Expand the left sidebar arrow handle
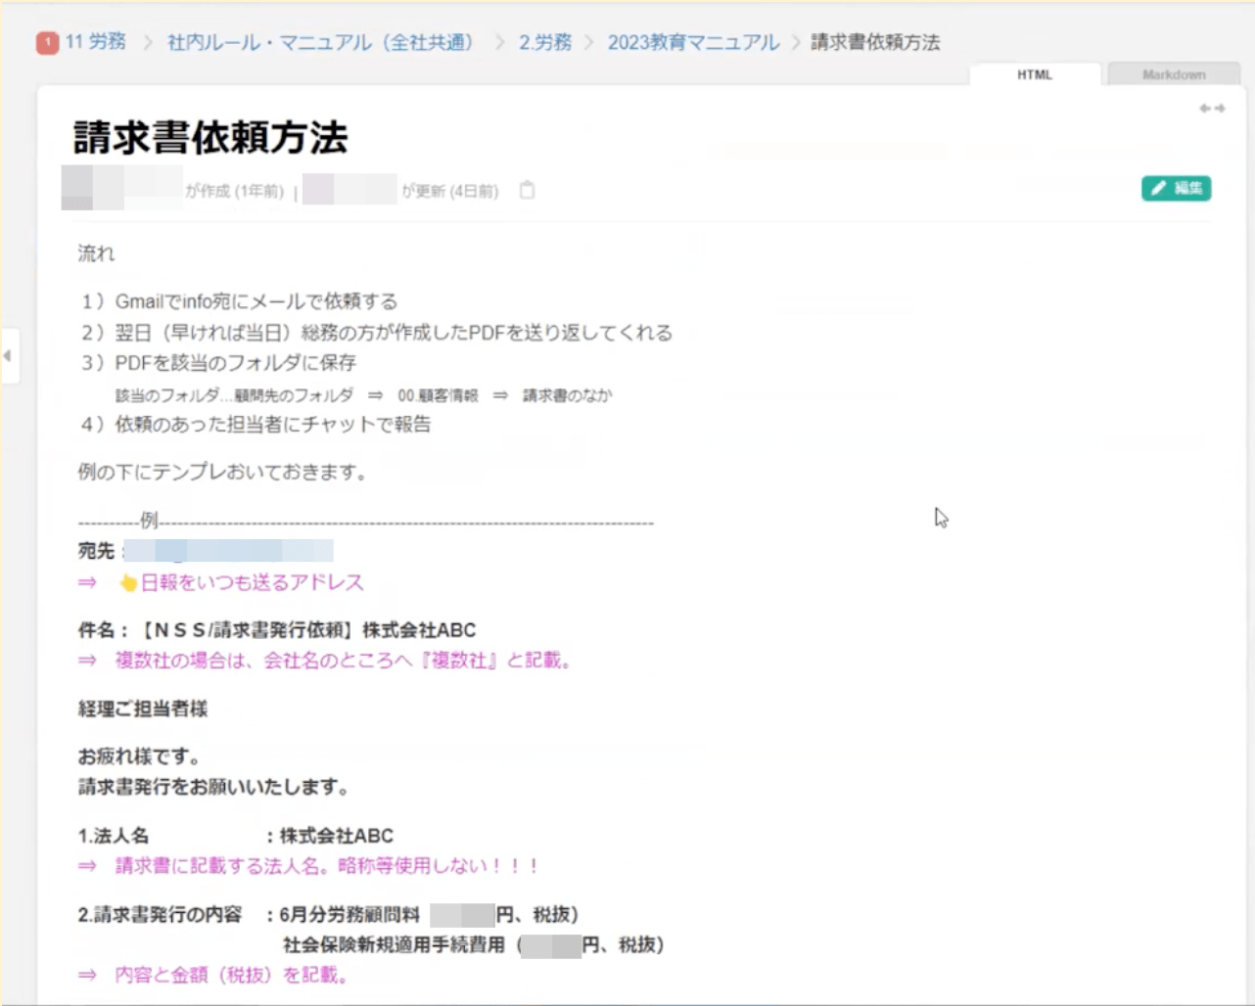This screenshot has height=1006, width=1255. [8, 355]
